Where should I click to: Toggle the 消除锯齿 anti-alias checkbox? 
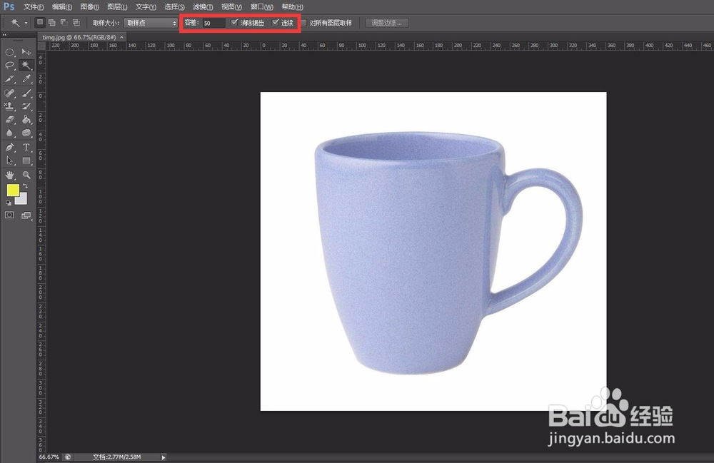tap(234, 22)
